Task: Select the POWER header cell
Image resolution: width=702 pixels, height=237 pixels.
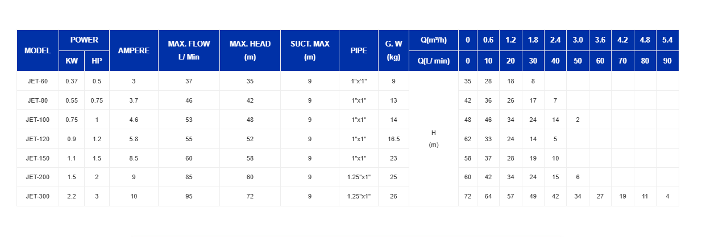Action: pos(84,40)
